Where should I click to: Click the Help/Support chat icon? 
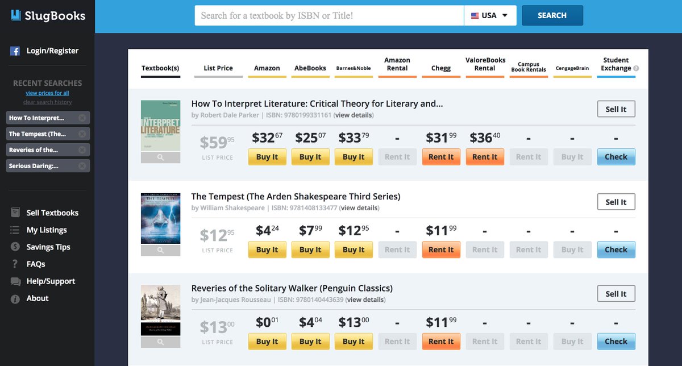tap(15, 281)
